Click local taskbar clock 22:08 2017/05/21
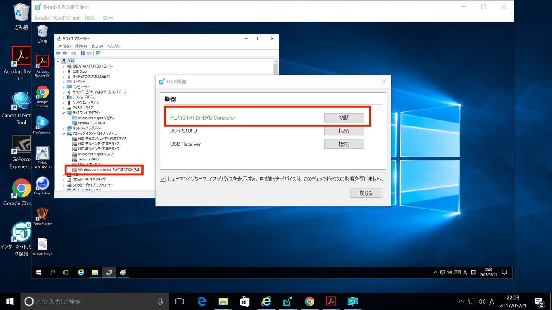Image resolution: width=552 pixels, height=310 pixels. 513,301
